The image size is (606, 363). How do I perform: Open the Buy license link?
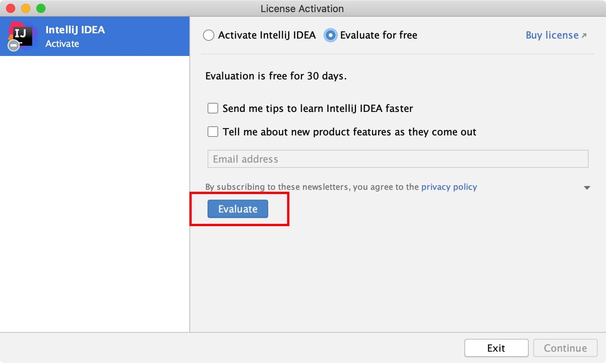click(x=552, y=35)
